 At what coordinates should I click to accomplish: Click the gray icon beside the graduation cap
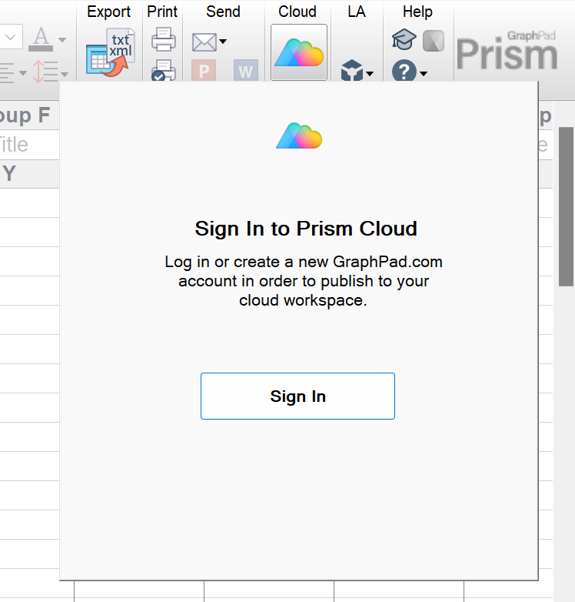(434, 40)
